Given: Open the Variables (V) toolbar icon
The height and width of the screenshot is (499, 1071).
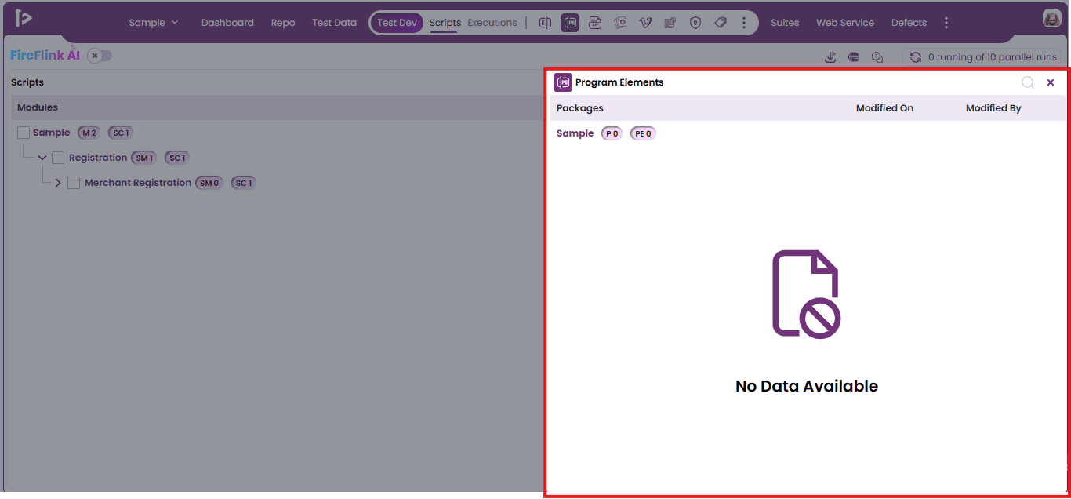Looking at the screenshot, I should (x=645, y=23).
